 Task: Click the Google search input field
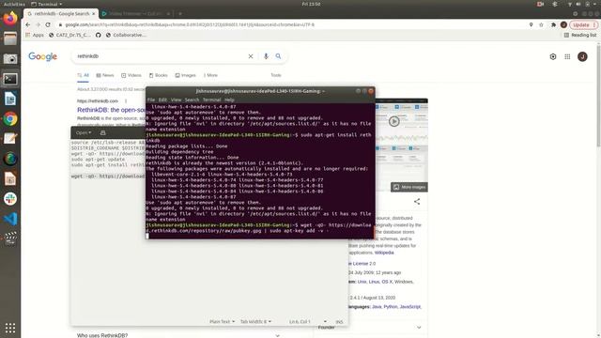point(161,56)
